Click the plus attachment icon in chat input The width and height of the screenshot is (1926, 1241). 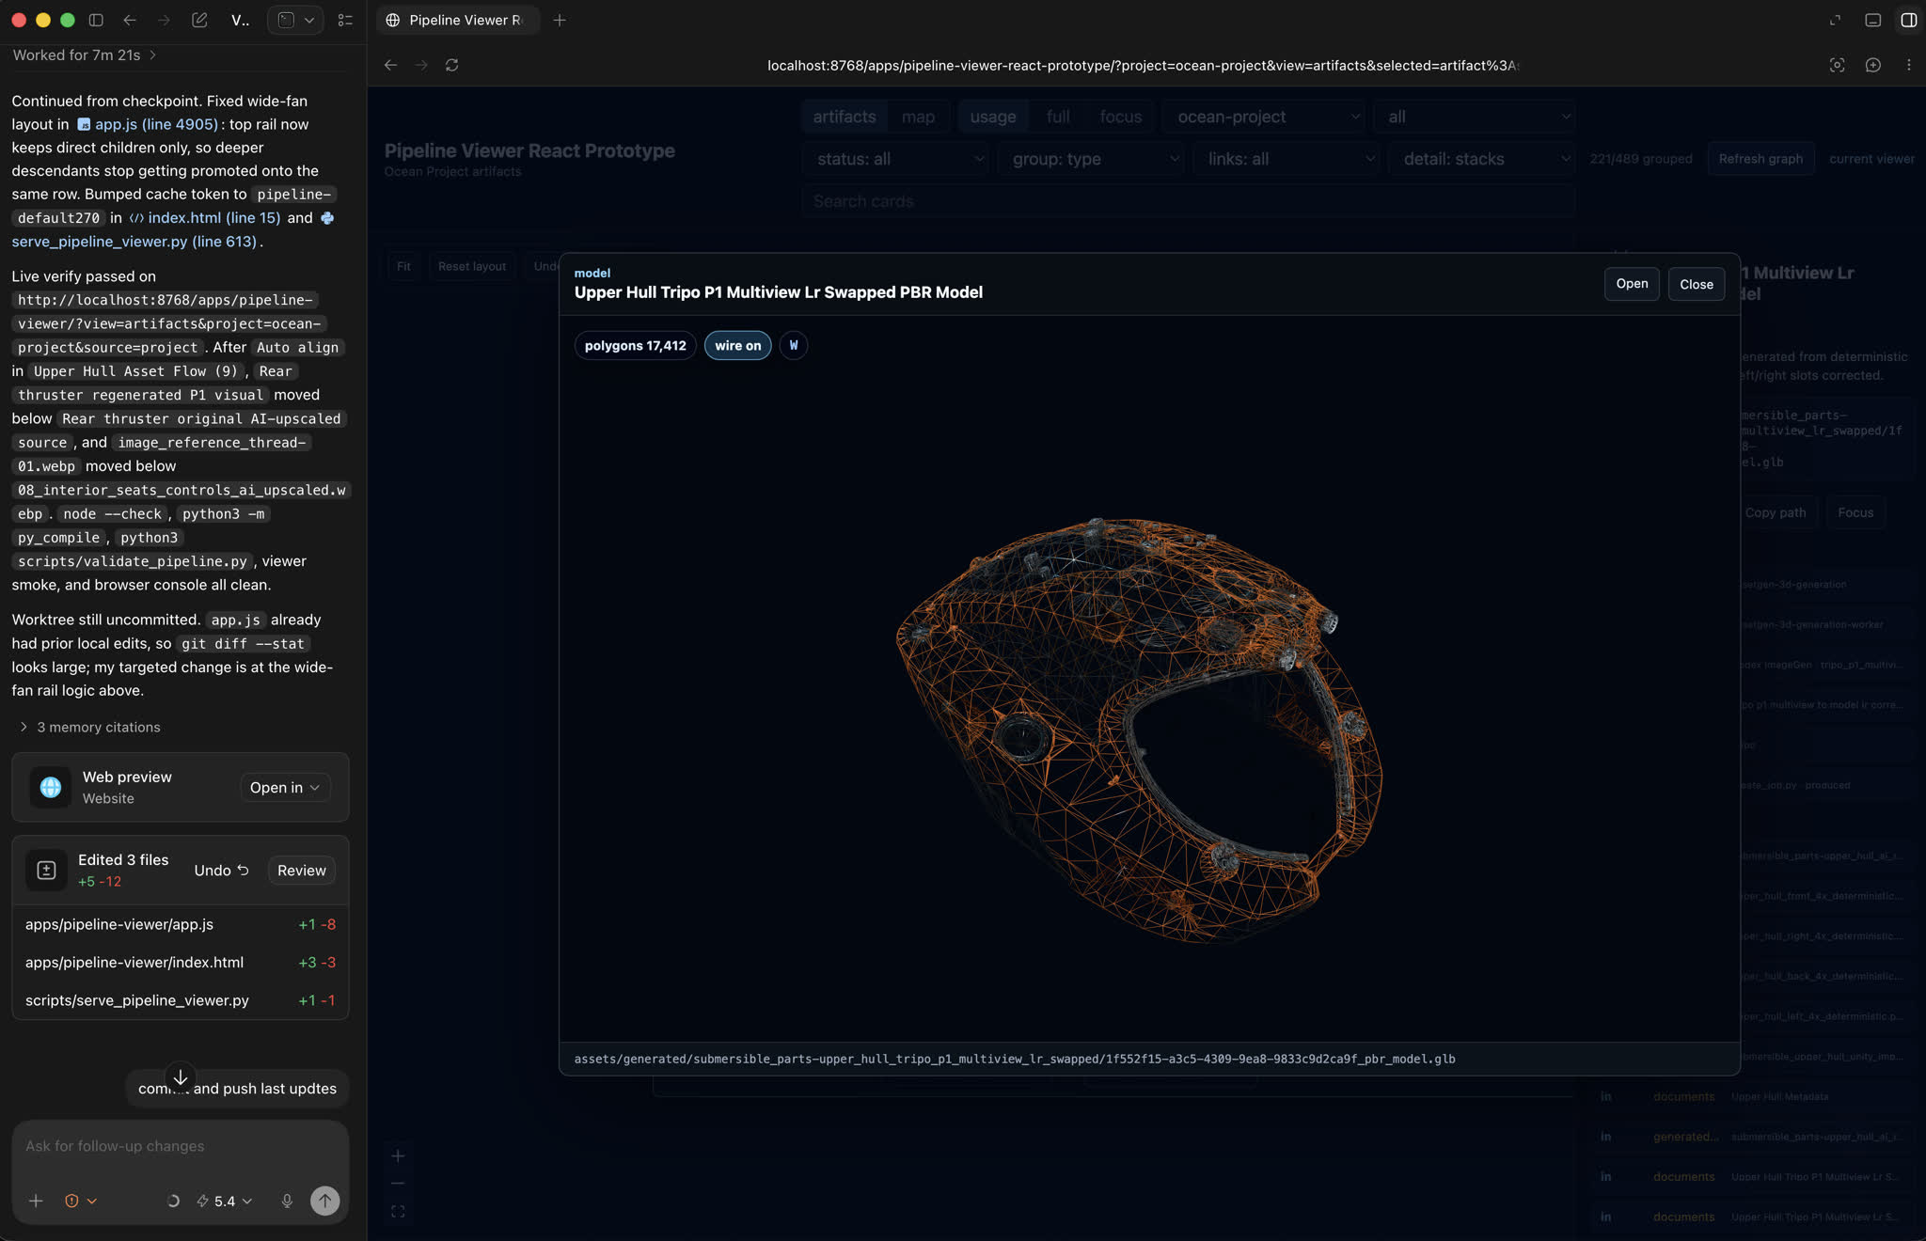point(36,1201)
